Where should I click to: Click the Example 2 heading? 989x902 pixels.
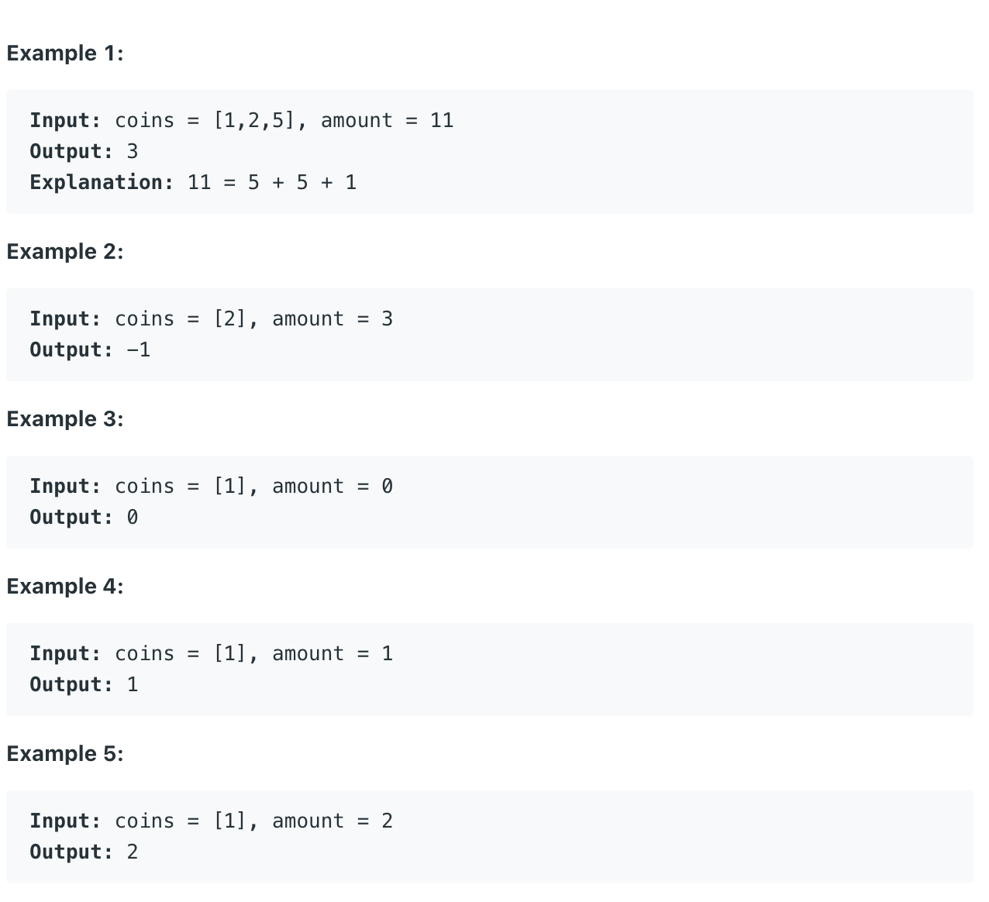[x=65, y=252]
